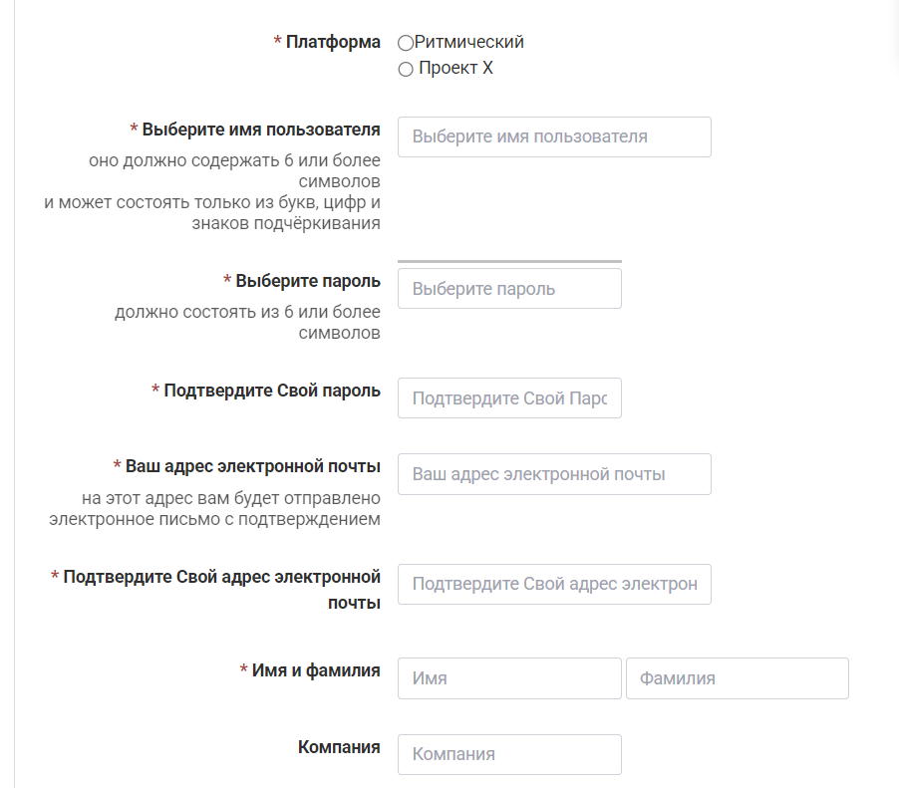The height and width of the screenshot is (788, 899).
Task: Click the password strength bar above password field
Action: pos(509,261)
